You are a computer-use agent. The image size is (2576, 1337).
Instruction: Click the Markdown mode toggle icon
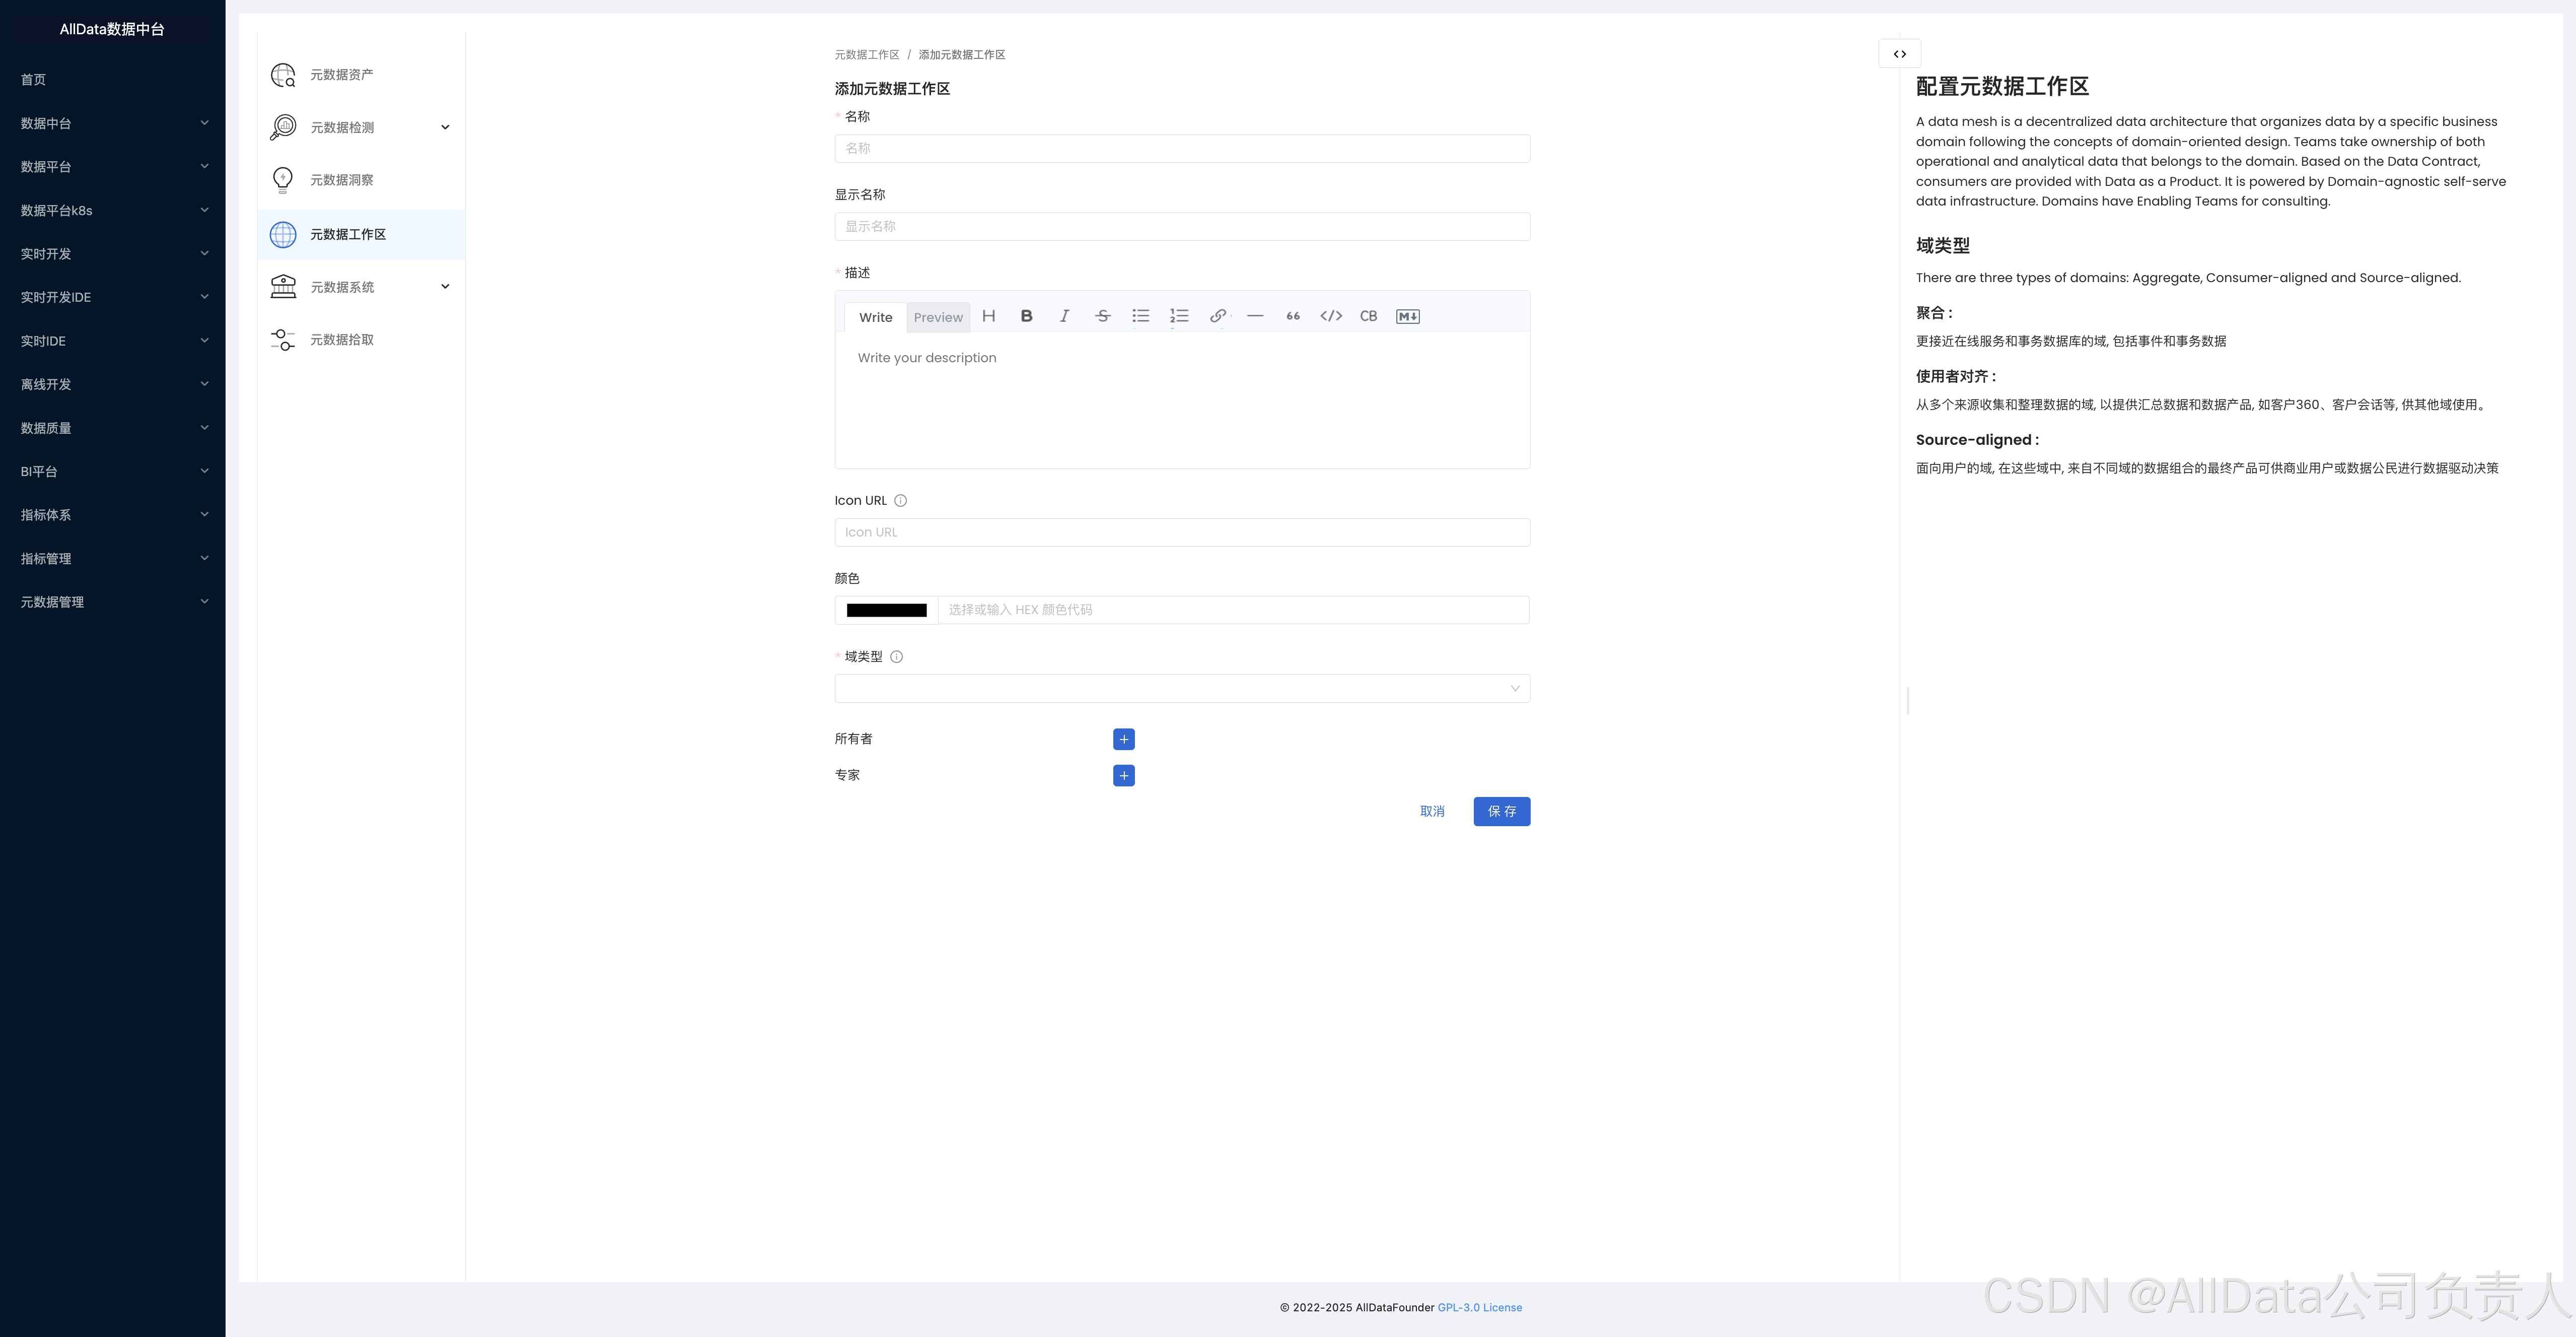1407,316
